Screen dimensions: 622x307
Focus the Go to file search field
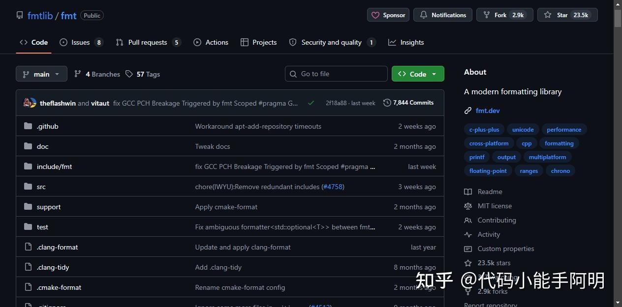pyautogui.click(x=336, y=74)
